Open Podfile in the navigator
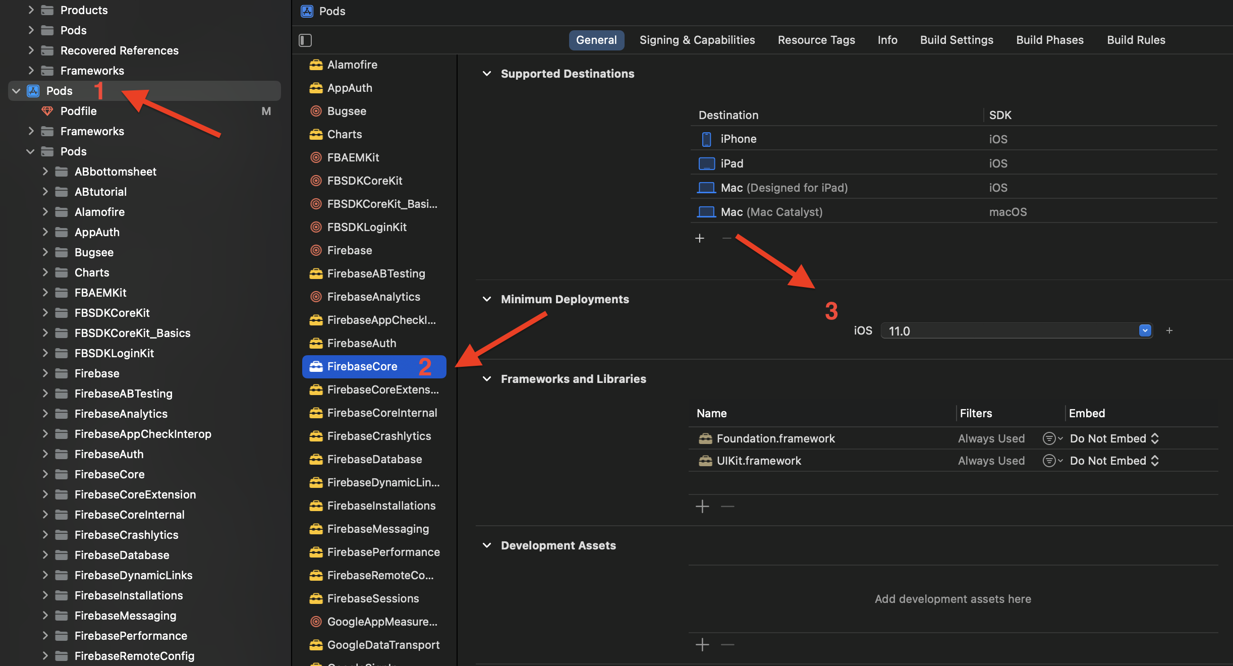Image resolution: width=1233 pixels, height=666 pixels. 78,111
